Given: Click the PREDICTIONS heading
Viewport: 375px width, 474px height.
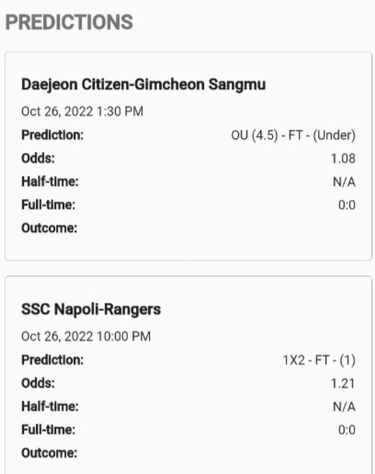Looking at the screenshot, I should pos(69,22).
